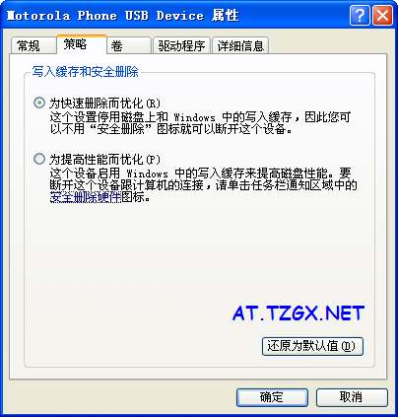Enable the 为提高性能而优化 radio circle

click(39, 159)
